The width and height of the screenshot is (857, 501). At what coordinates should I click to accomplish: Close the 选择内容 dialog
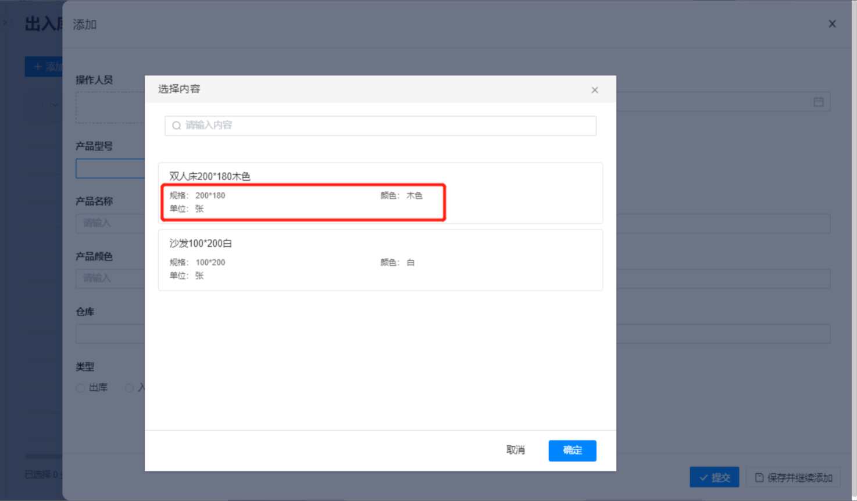[594, 90]
